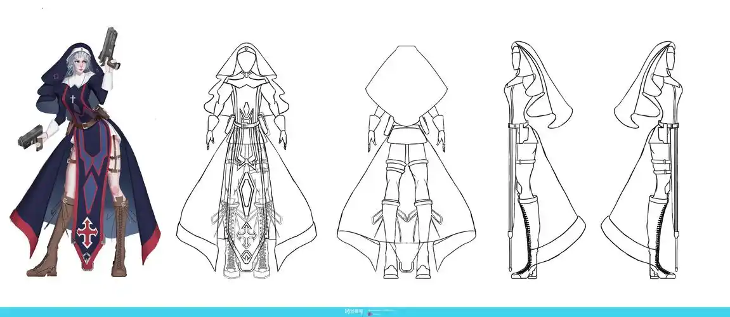Click the cyan bar at the bottom edge
This screenshot has height=317, width=730.
pyautogui.click(x=190, y=312)
